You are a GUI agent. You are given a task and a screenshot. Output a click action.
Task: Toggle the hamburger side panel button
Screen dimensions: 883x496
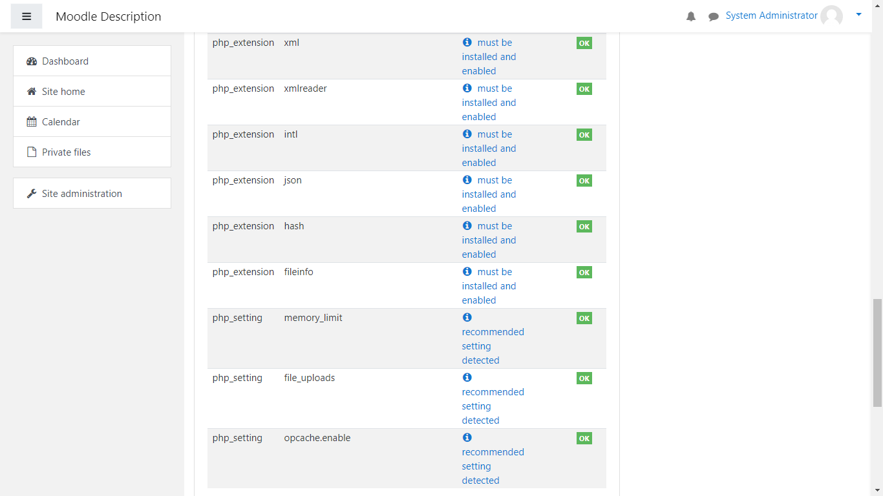click(27, 16)
